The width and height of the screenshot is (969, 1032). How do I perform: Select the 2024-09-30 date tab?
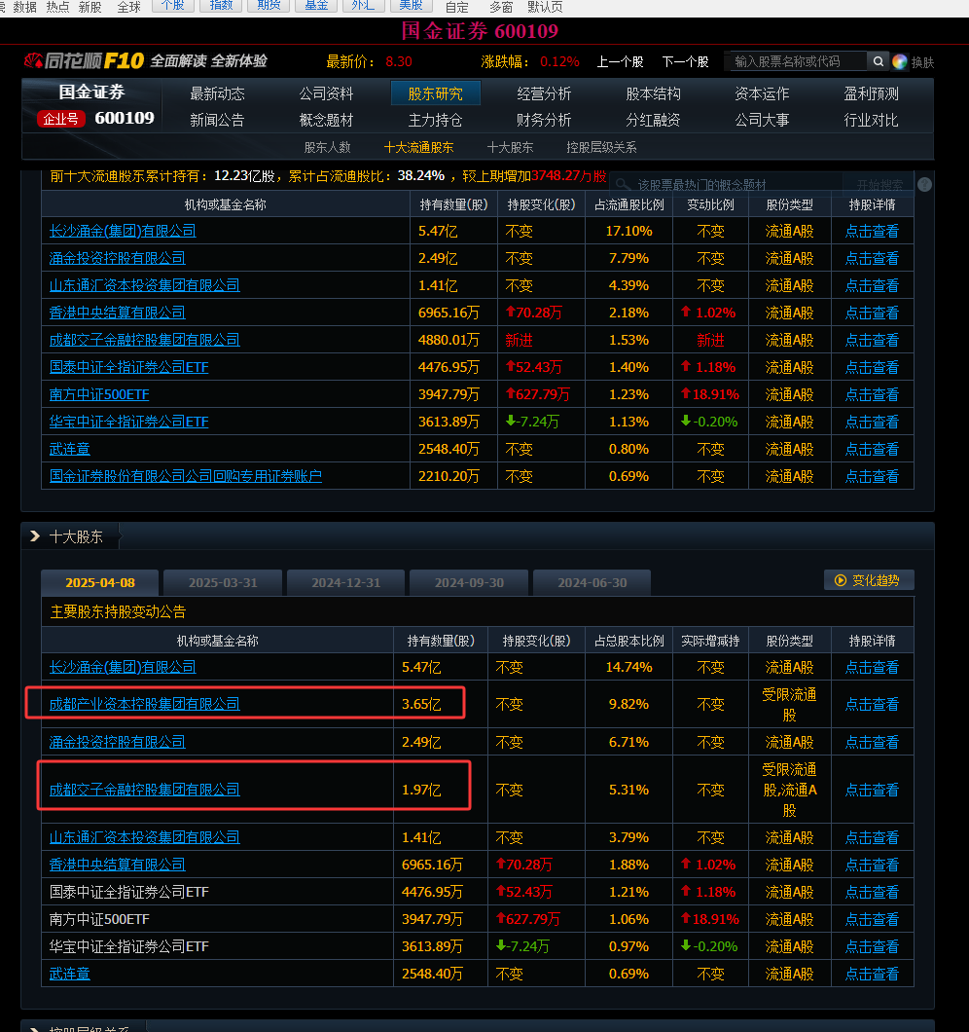pos(469,582)
